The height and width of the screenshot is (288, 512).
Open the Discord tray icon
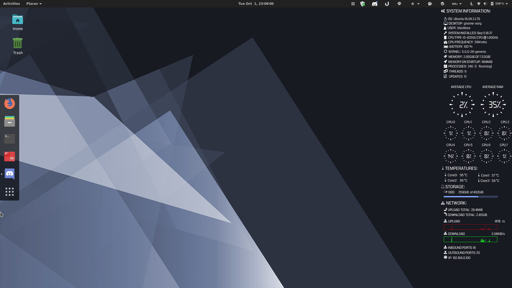pyautogui.click(x=375, y=4)
